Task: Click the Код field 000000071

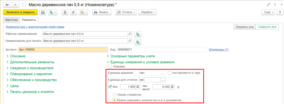Action: (x=162, y=49)
